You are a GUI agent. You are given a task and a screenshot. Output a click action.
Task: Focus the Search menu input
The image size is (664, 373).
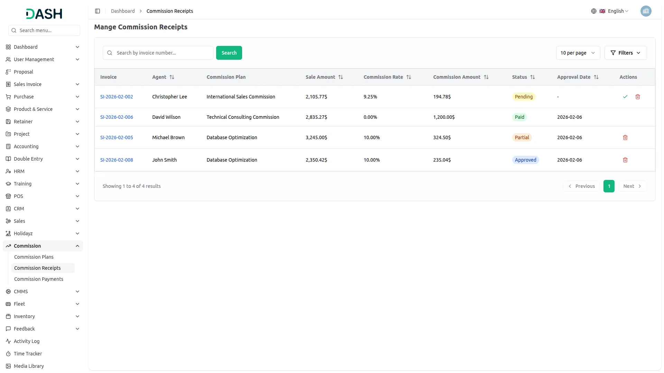44,30
